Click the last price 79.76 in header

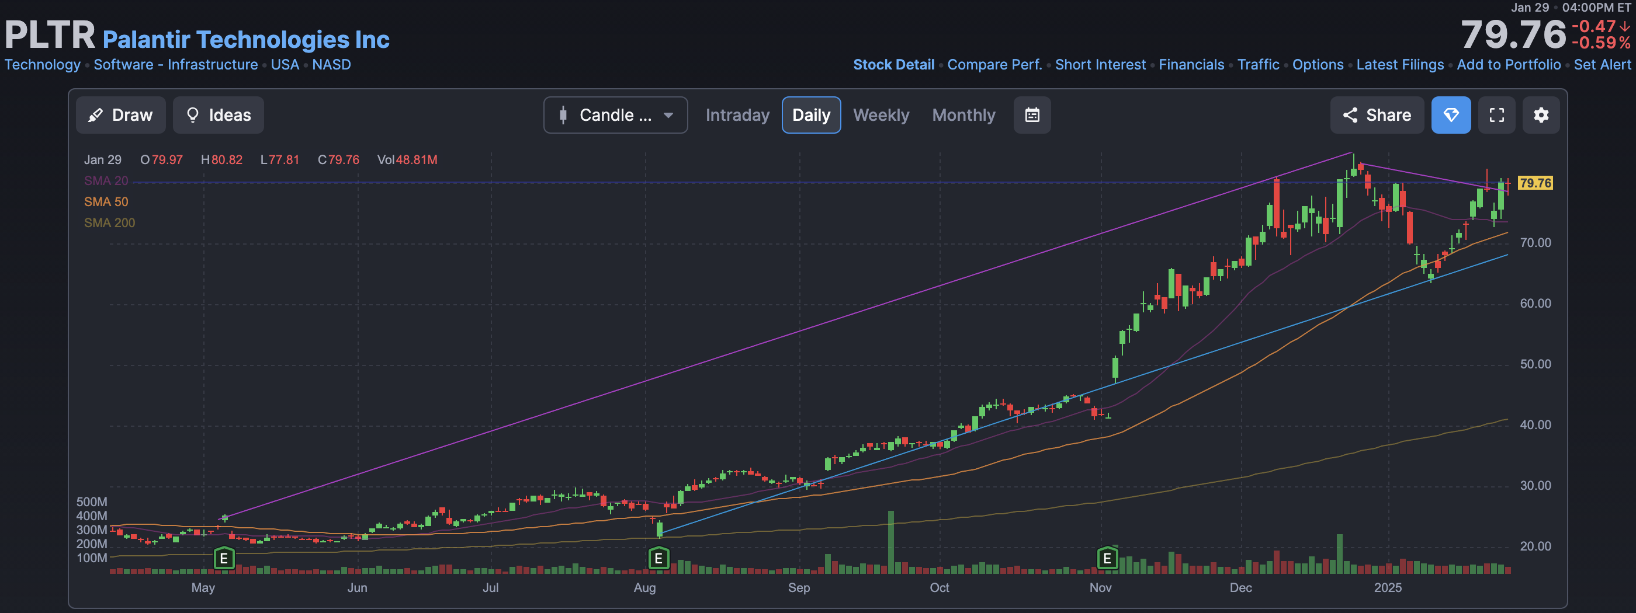[x=1513, y=34]
